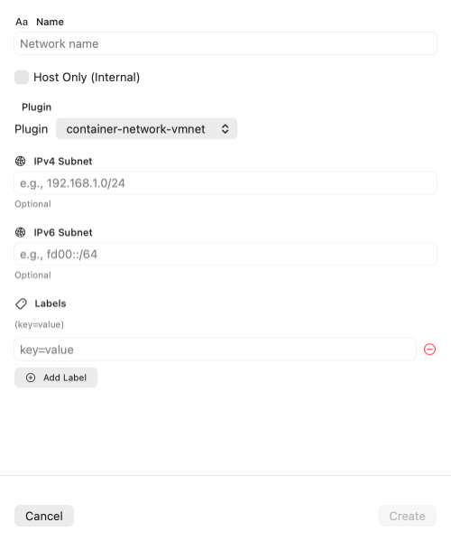Click the Create button
The width and height of the screenshot is (451, 541).
pos(407,516)
